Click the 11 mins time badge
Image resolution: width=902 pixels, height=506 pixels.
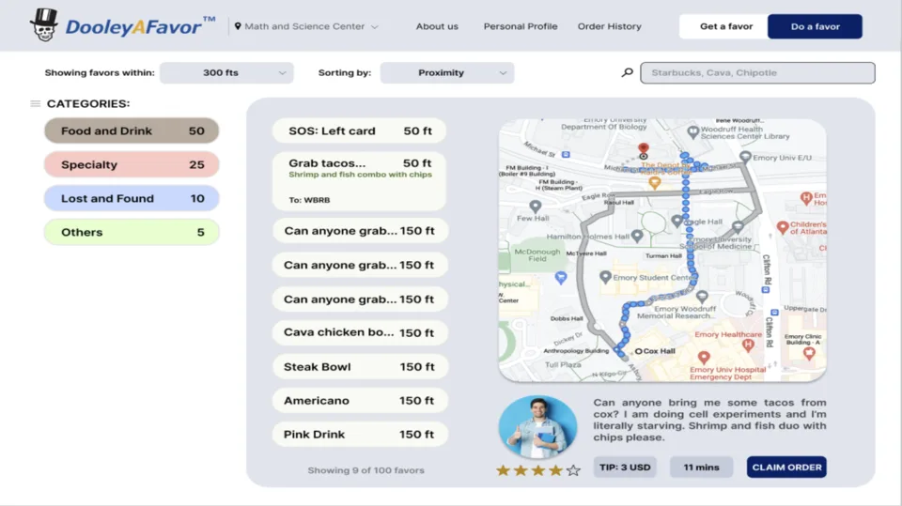(701, 467)
